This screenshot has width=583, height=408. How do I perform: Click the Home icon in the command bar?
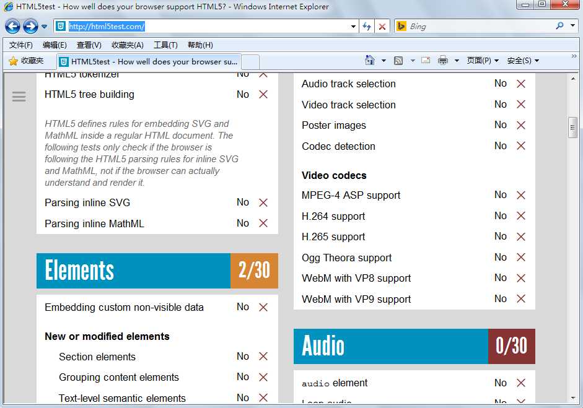370,61
